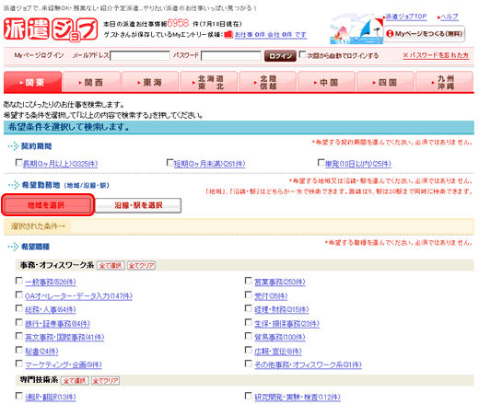
Task: Click 全て選択 for 事務・オフィスワーク系
Action: point(111,265)
